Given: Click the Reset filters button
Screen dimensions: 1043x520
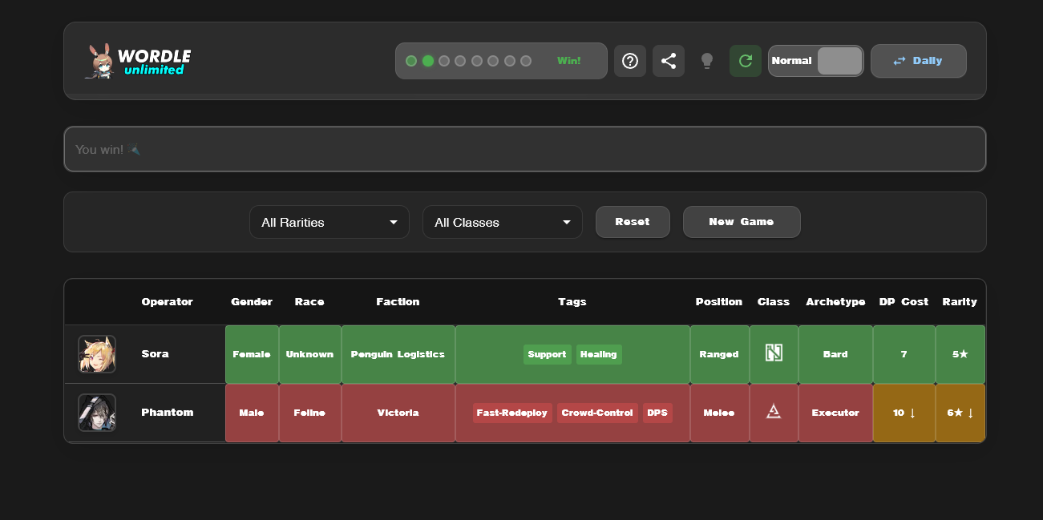Looking at the screenshot, I should (x=633, y=222).
